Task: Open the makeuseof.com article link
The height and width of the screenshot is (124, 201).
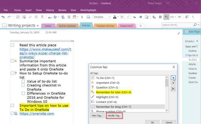Action: point(45,53)
